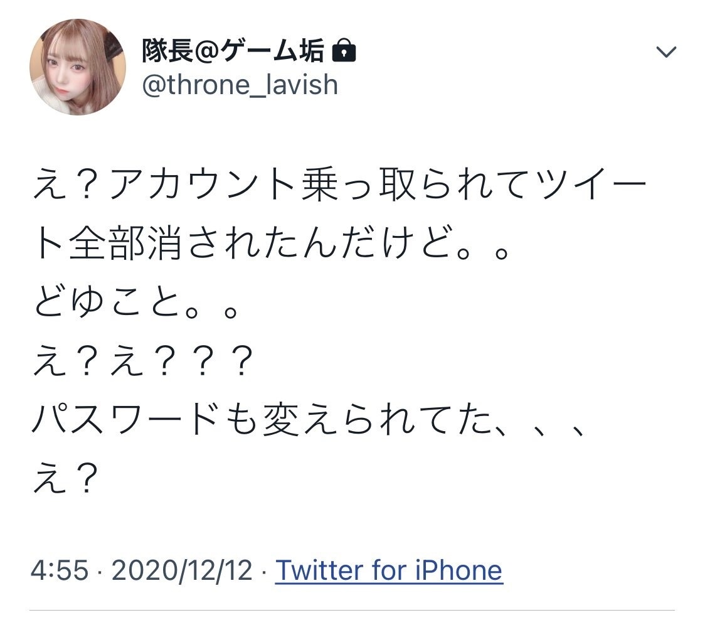Tap the tweet line starting ト全部消された
Viewport: 705px width, 620px height.
point(272,243)
